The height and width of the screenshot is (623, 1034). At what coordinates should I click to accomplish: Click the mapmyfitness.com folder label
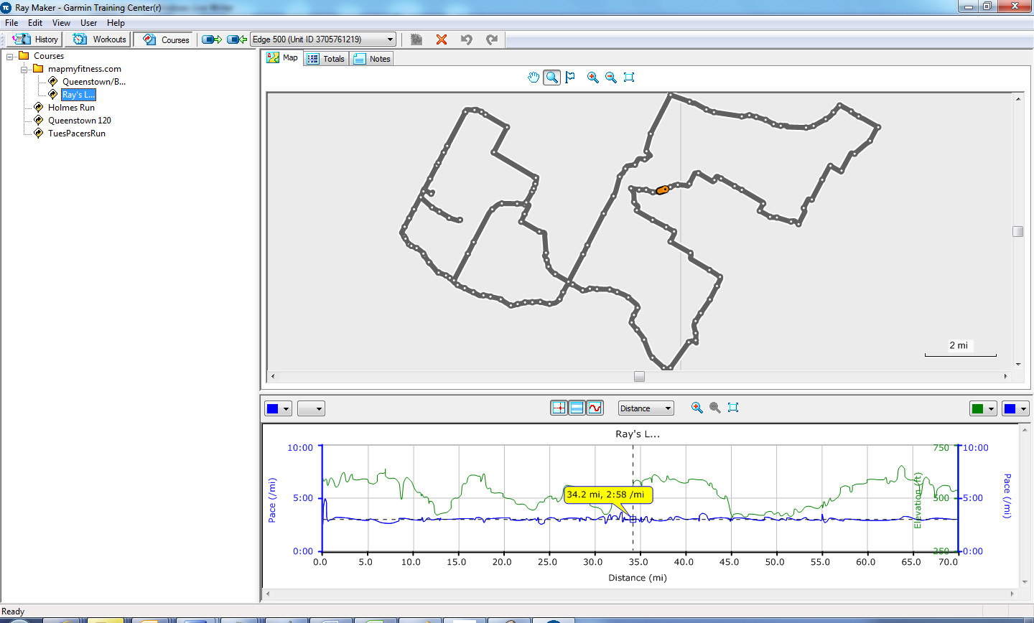tap(85, 69)
